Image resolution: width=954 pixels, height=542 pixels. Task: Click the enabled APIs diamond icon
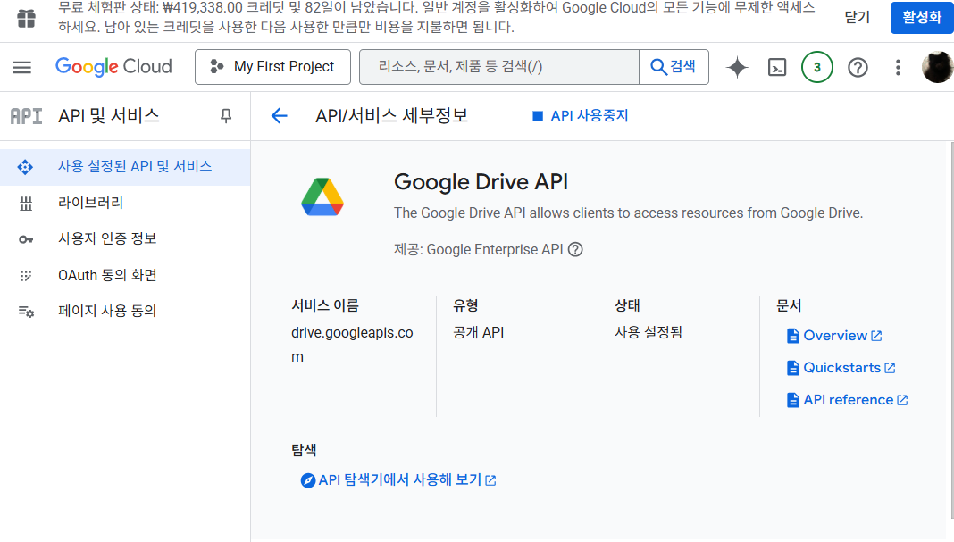point(25,167)
